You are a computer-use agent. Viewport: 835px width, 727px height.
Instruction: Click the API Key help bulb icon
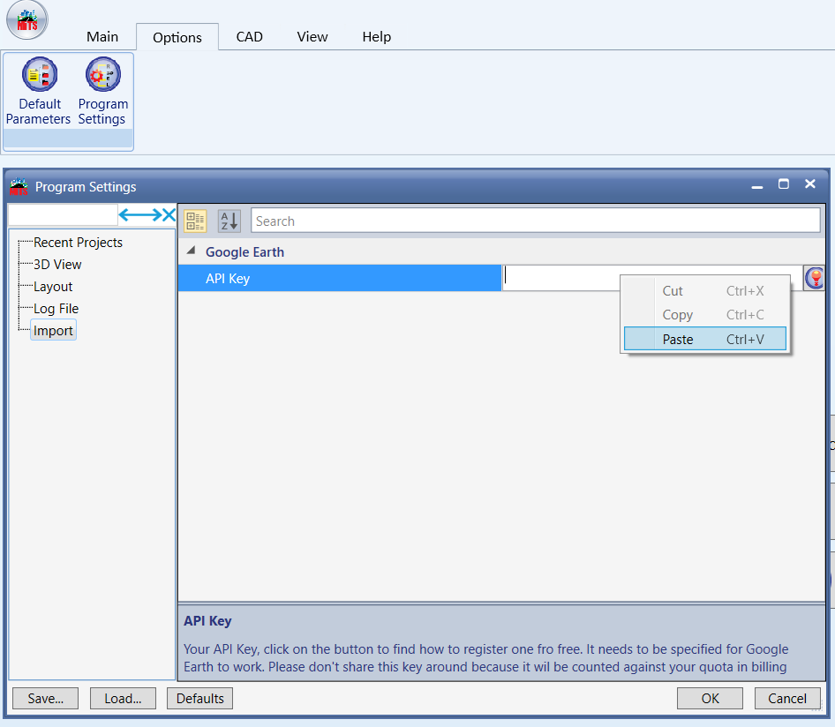tap(814, 277)
